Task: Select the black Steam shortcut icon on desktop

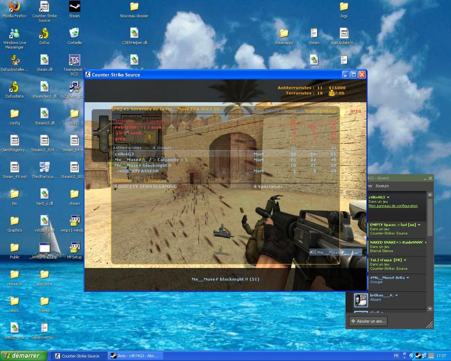Action: coord(74,6)
